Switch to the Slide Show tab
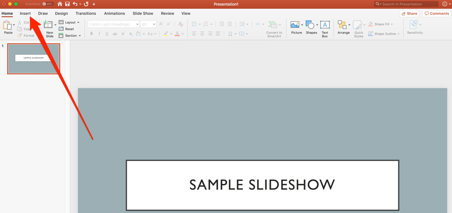The width and height of the screenshot is (452, 213). click(143, 13)
